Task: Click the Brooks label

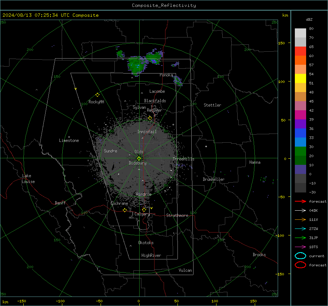Action: [259, 255]
